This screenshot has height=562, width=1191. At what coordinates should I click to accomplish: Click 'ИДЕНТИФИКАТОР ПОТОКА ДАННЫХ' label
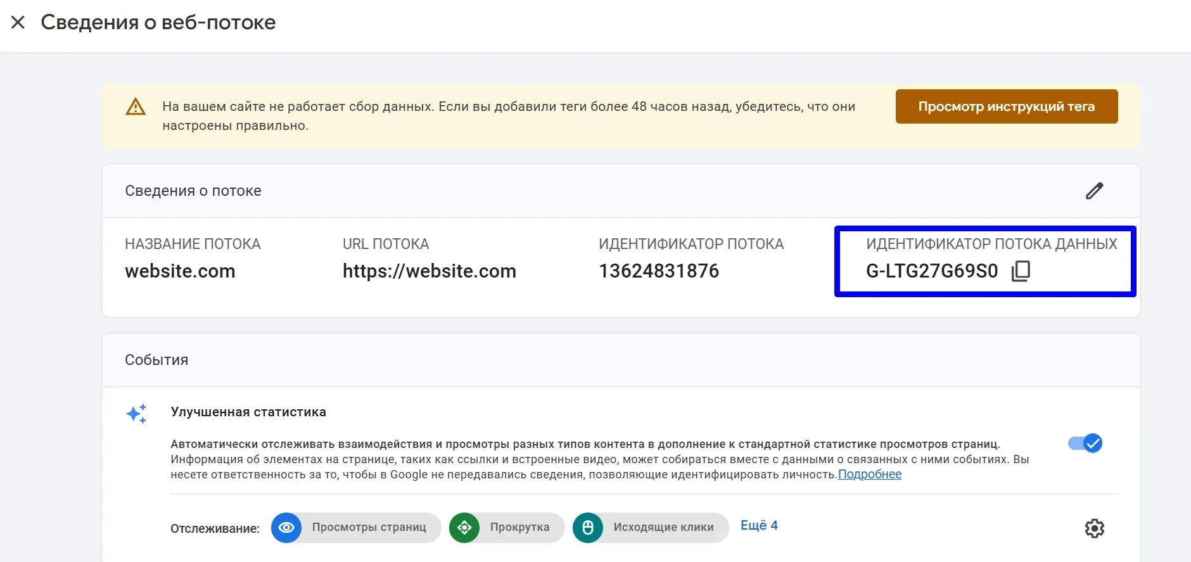[x=991, y=244]
